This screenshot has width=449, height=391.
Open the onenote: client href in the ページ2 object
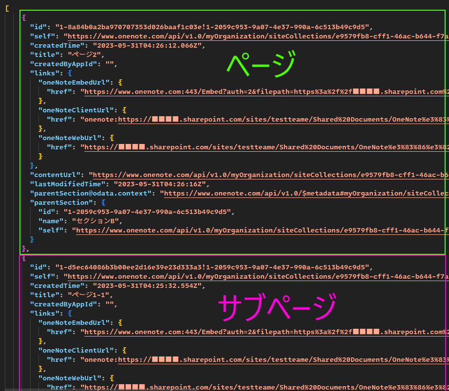pyautogui.click(x=283, y=120)
